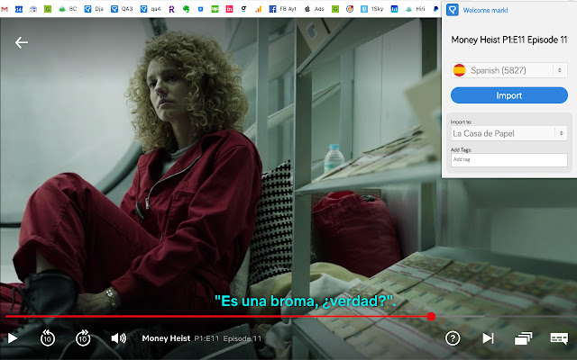Screen dimensions: 577x360
Task: Click the red playback progress scrubber
Action: pyautogui.click(x=432, y=316)
